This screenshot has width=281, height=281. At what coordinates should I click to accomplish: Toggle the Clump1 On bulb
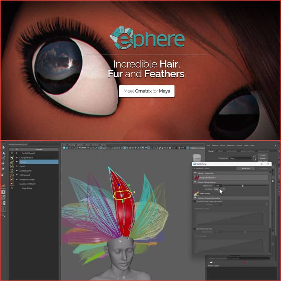pyautogui.click(x=17, y=162)
